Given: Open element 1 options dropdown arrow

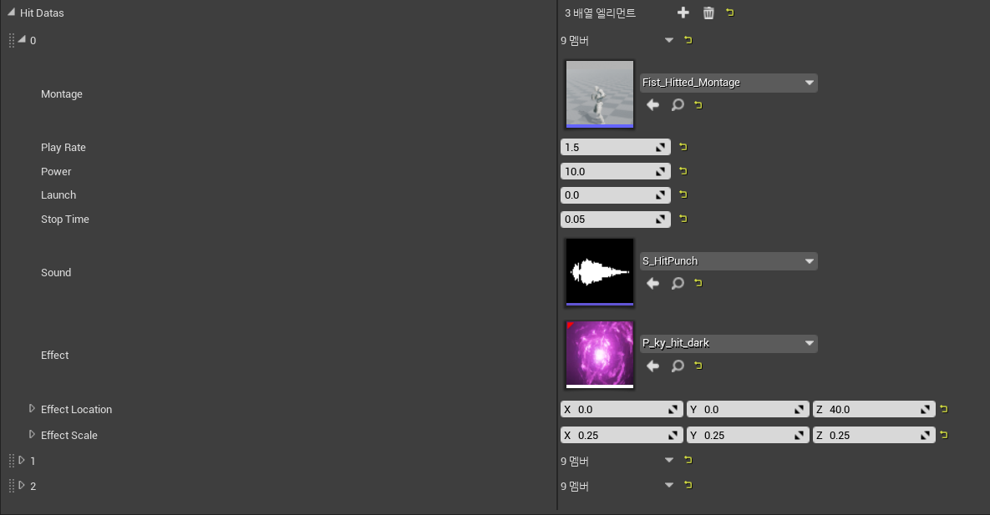Looking at the screenshot, I should click(x=669, y=460).
